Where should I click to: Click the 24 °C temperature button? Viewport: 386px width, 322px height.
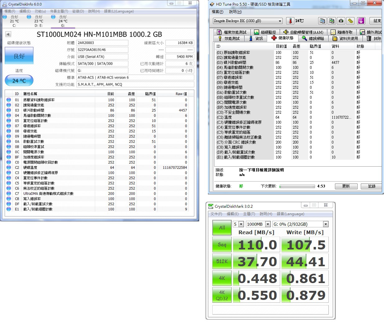[19, 81]
